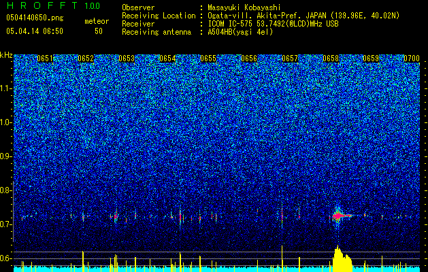Click the big yellow power peak under 0658

pos(342,258)
